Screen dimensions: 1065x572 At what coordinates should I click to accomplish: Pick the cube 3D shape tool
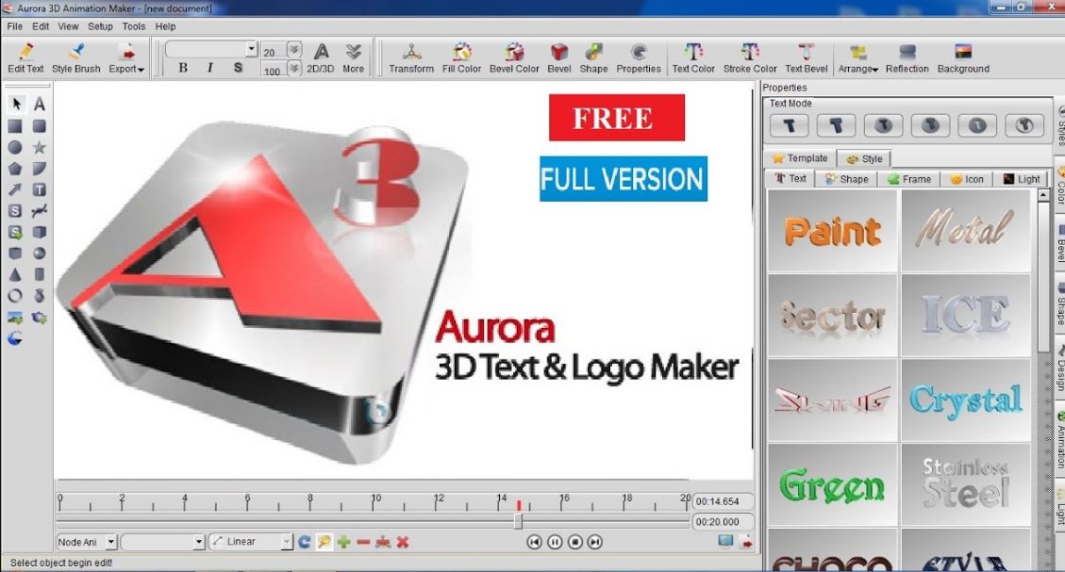40,232
